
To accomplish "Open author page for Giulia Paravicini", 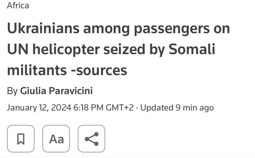I will click(x=56, y=91).
